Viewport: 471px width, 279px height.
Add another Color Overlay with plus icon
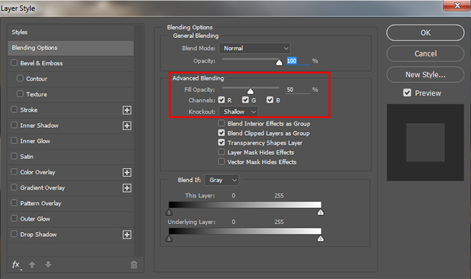point(127,172)
